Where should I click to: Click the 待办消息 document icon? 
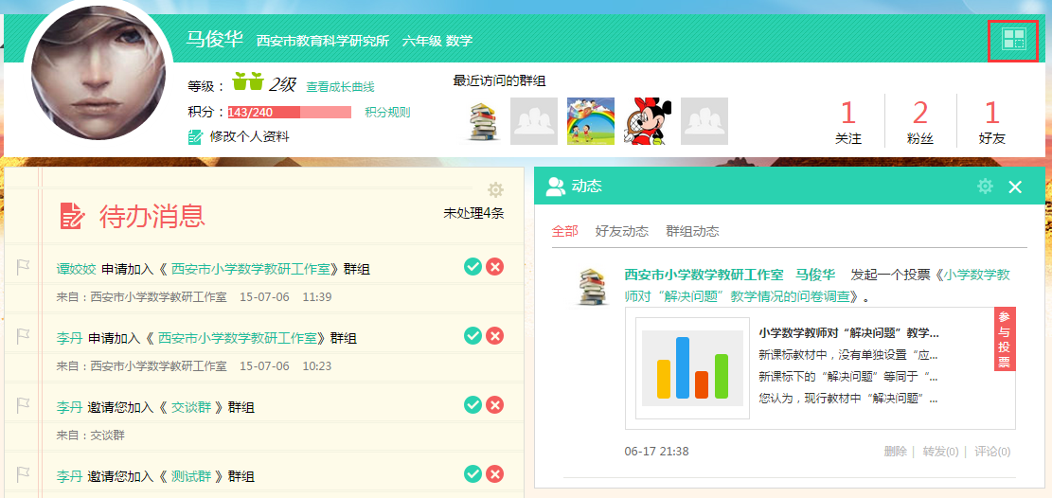[x=73, y=216]
